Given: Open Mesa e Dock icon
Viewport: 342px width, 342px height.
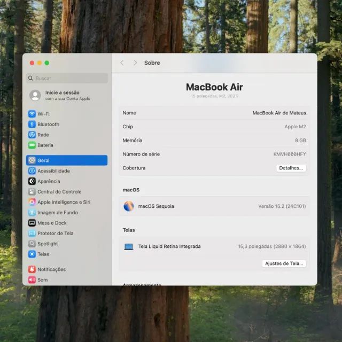Looking at the screenshot, I should [x=32, y=223].
